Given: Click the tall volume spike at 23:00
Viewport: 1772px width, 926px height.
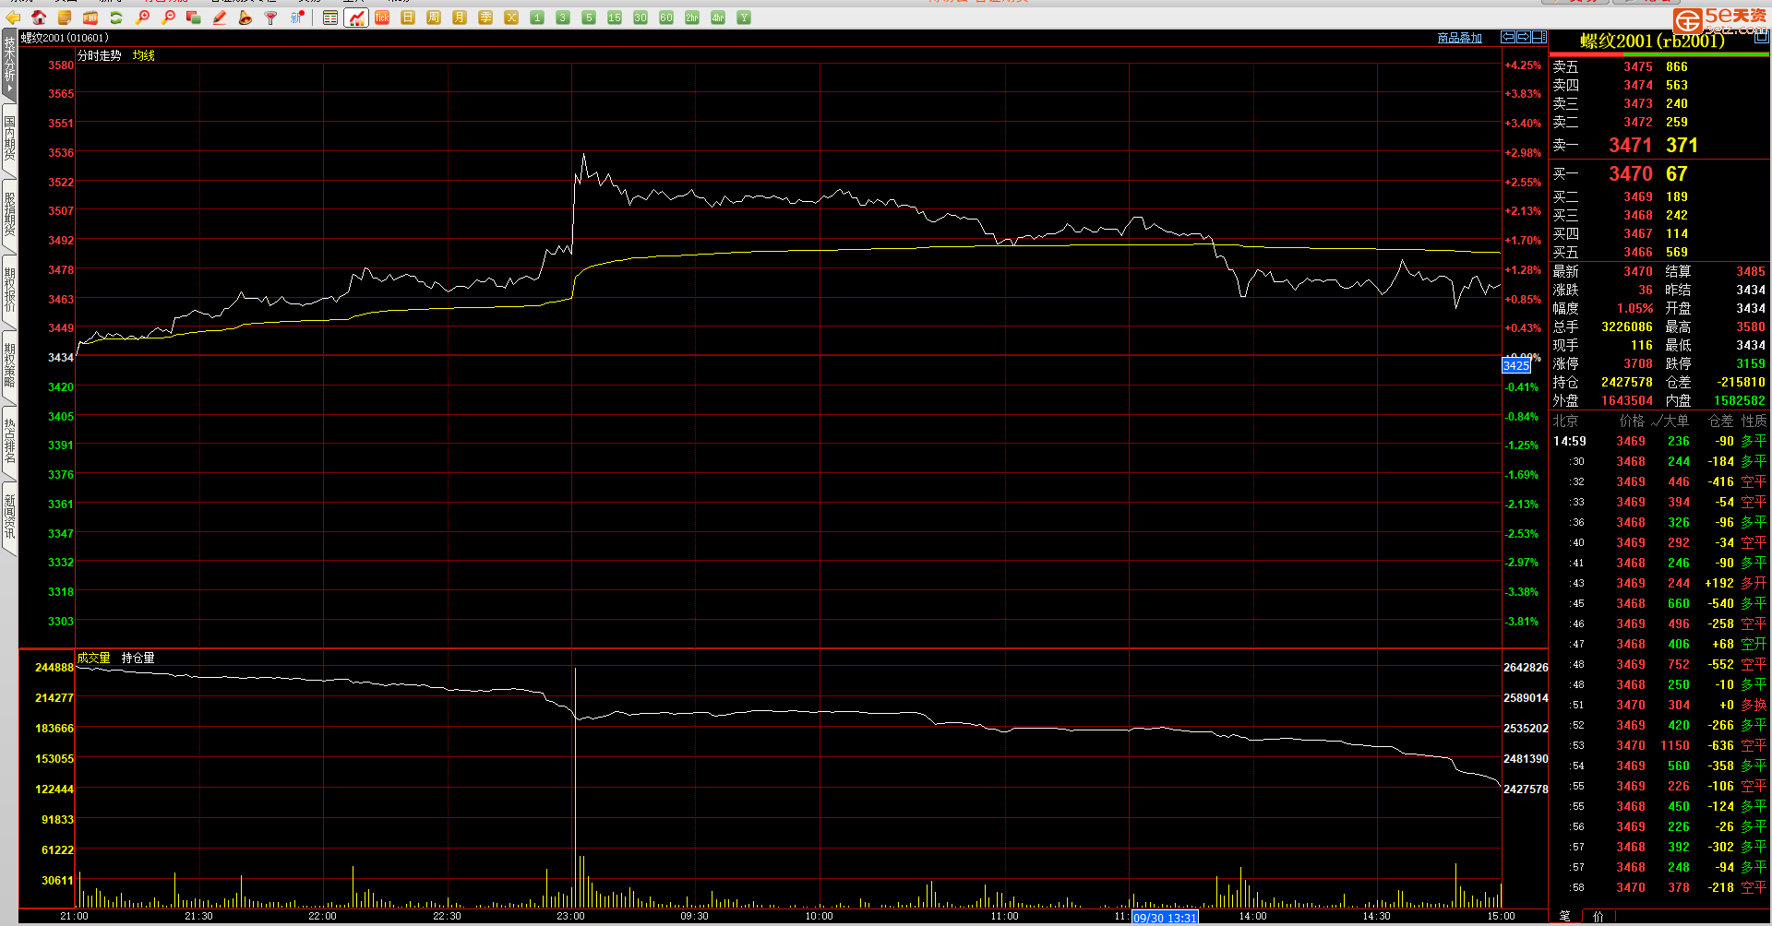Looking at the screenshot, I should [x=575, y=789].
